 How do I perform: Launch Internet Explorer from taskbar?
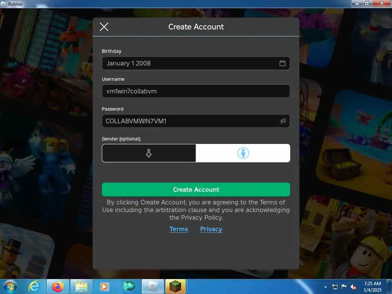click(x=34, y=286)
